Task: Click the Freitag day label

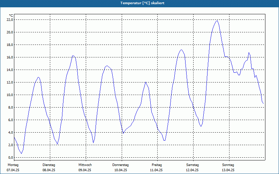Action: click(x=157, y=165)
